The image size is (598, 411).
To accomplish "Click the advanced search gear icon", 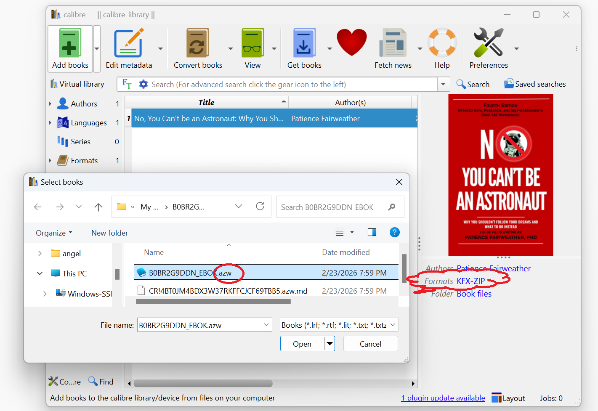I will (143, 84).
